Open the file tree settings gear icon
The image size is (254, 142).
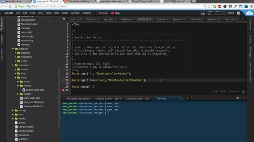pyautogui.click(x=54, y=19)
